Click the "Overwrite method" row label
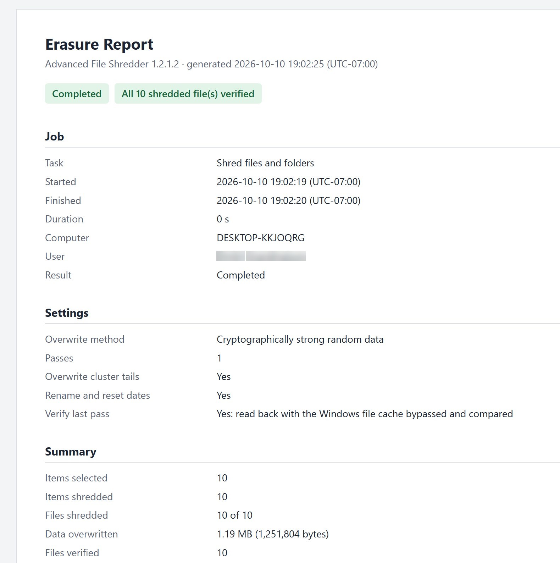The width and height of the screenshot is (560, 563). pyautogui.click(x=85, y=340)
